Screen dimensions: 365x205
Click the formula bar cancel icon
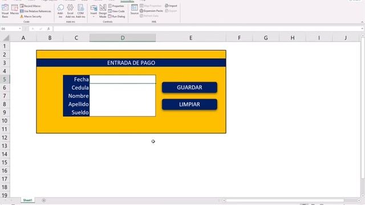click(33, 29)
